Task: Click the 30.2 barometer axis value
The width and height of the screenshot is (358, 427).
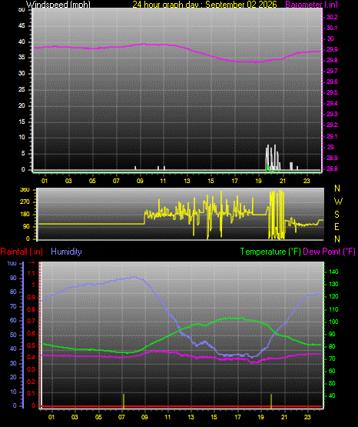Action: (332, 17)
